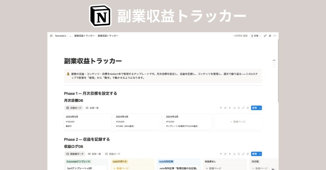Expand the arrow beside 新規 in 月次目標DB
This screenshot has width=326, height=170.
(x=260, y=108)
